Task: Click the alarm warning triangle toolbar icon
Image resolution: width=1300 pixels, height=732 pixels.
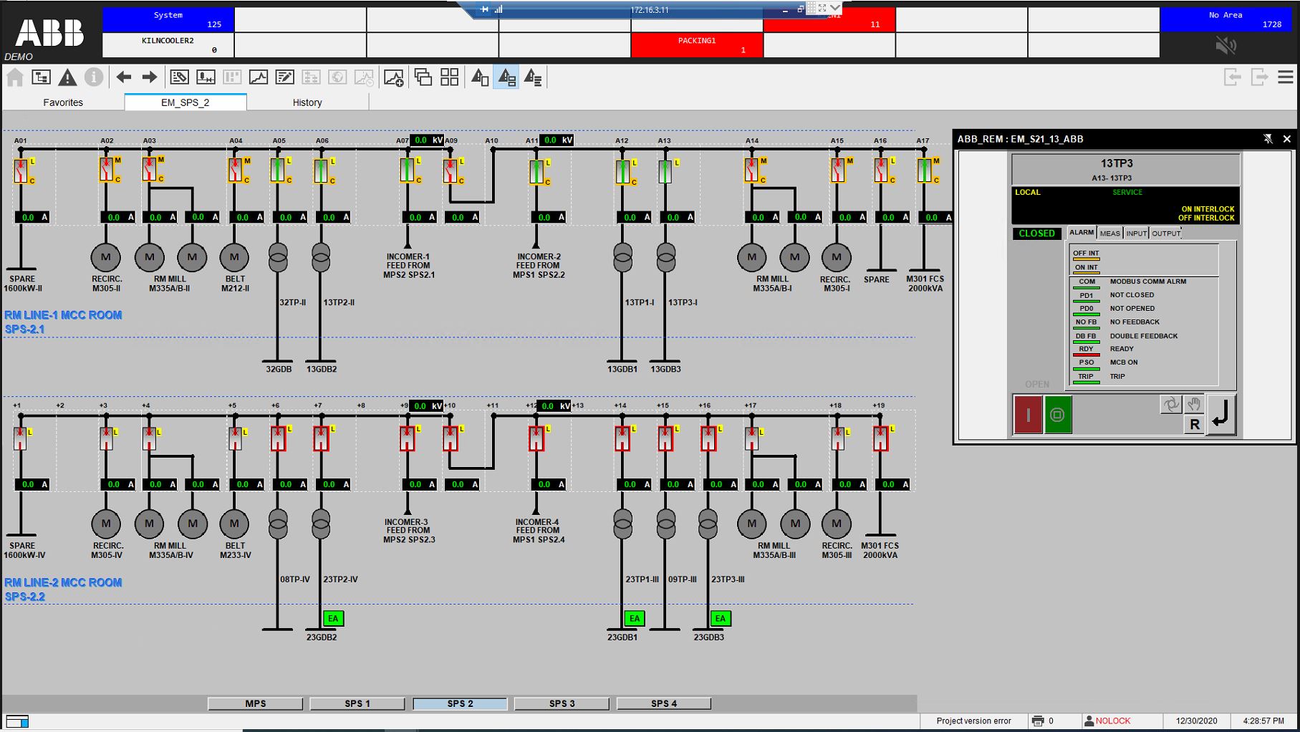Action: point(67,77)
